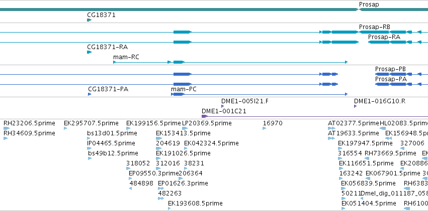The width and height of the screenshot is (428, 211).
Task: Click the CG18371-PA label
Action: (x=108, y=89)
